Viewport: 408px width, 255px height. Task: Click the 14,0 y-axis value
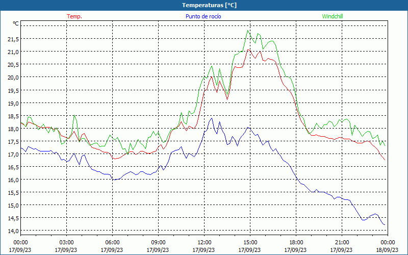click(x=13, y=231)
